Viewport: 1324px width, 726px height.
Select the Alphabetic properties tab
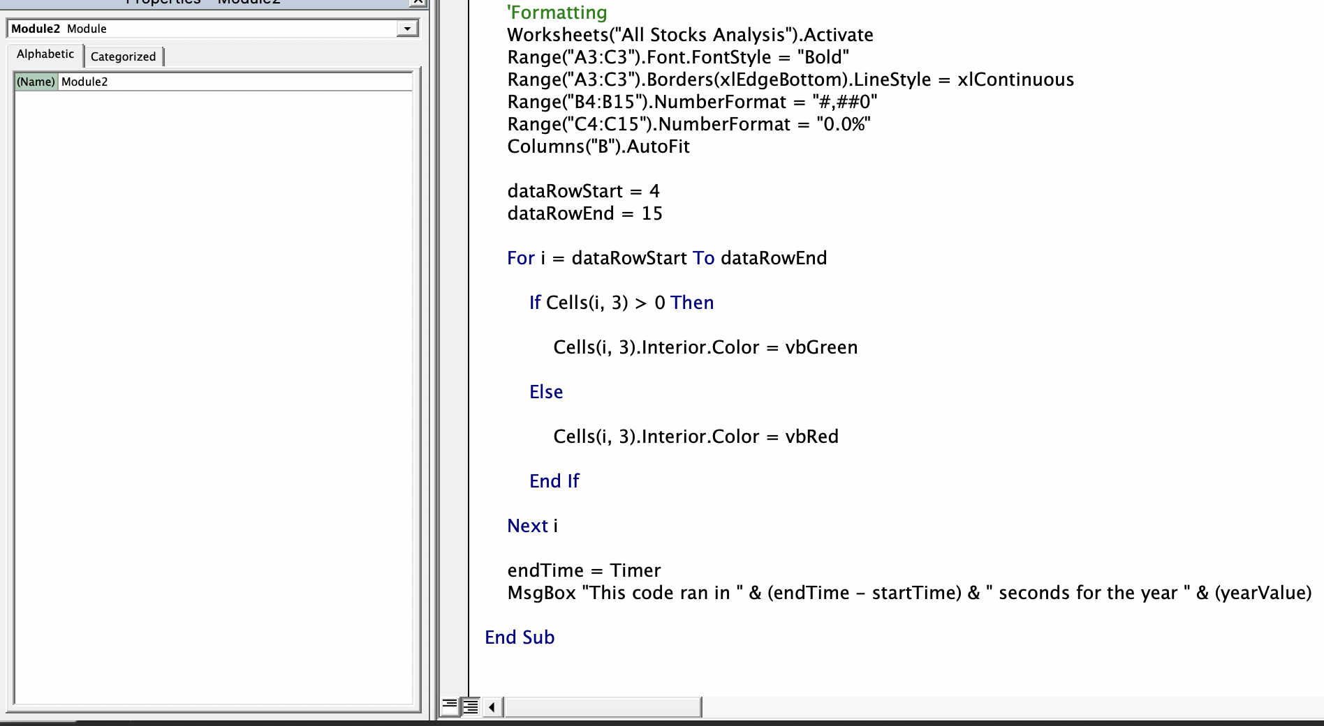pos(45,54)
